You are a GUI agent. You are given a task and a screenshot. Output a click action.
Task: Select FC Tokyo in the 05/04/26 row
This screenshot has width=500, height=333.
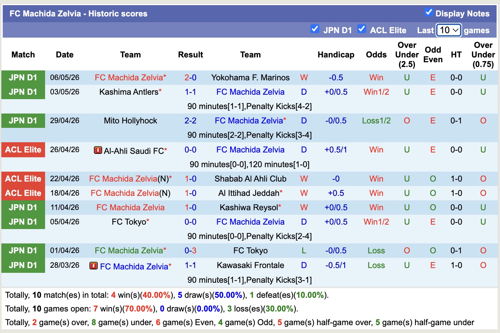click(129, 222)
